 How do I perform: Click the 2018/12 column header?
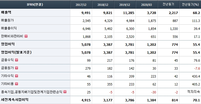(103, 4)
